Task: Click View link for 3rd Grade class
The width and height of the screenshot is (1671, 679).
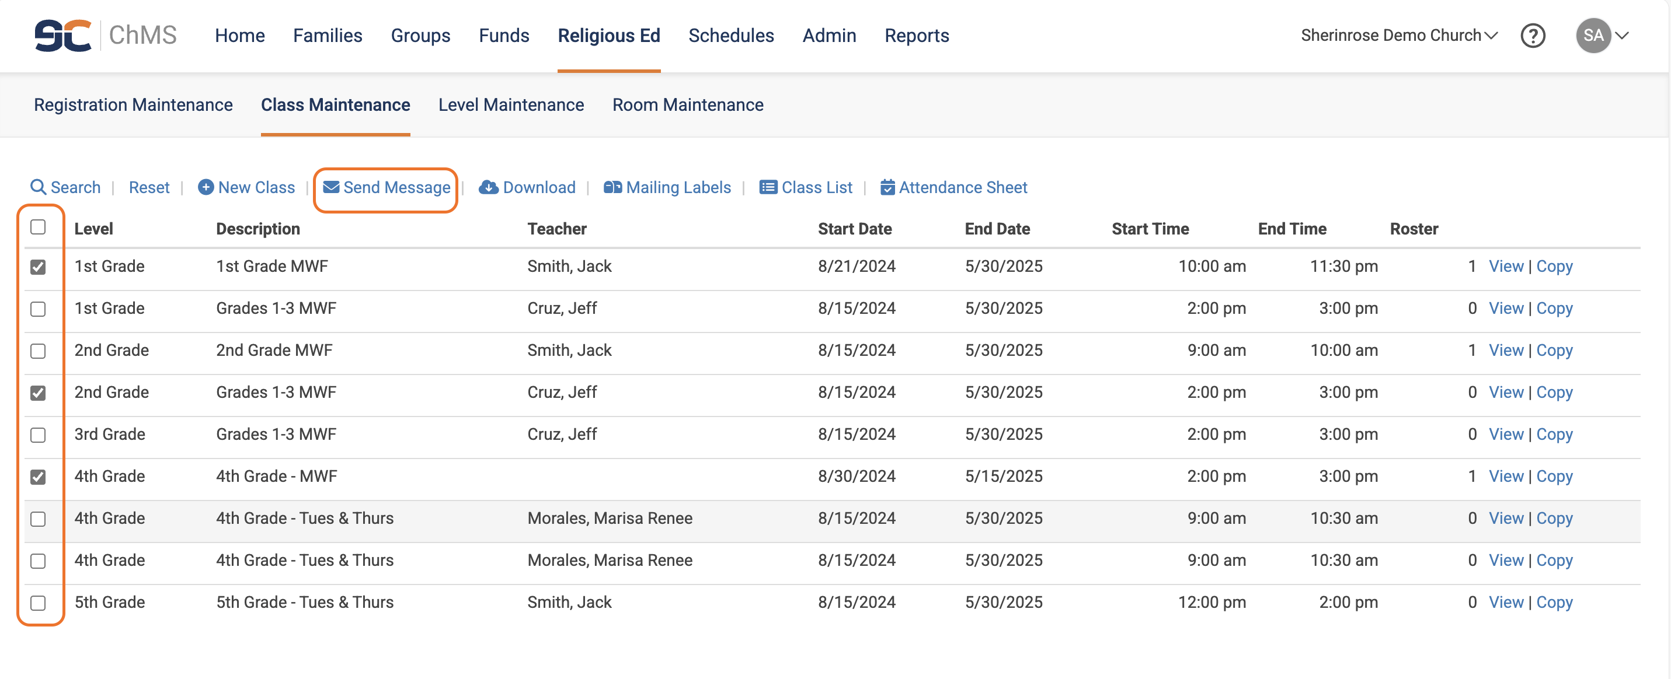Action: [1505, 434]
